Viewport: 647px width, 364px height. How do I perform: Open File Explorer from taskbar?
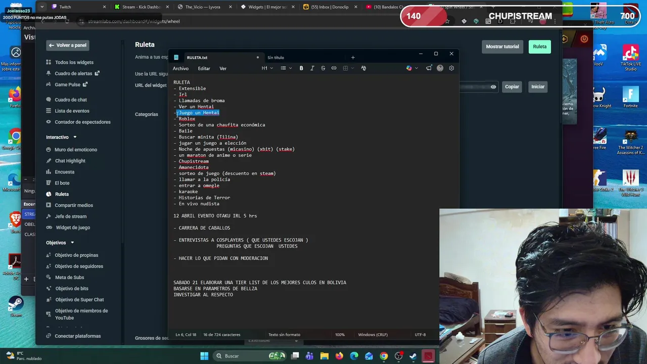click(324, 356)
